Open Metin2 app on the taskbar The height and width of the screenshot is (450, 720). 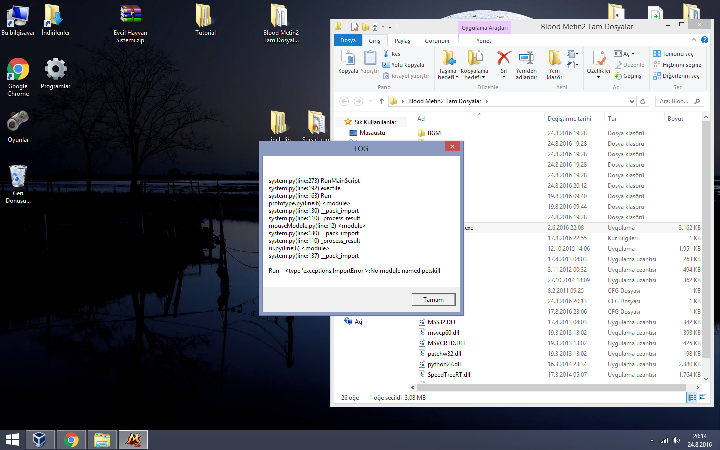click(x=133, y=440)
